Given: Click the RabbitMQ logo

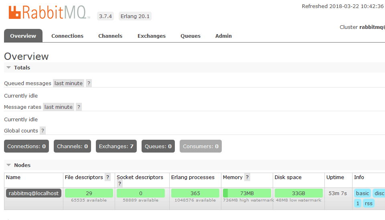Looking at the screenshot, I should point(47,12).
